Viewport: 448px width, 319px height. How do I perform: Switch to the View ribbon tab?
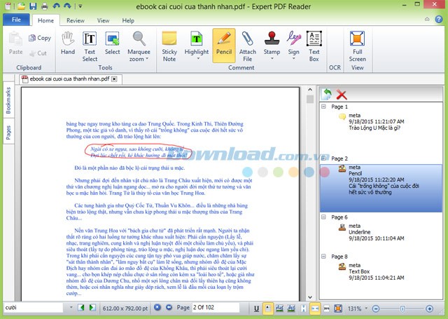point(103,21)
